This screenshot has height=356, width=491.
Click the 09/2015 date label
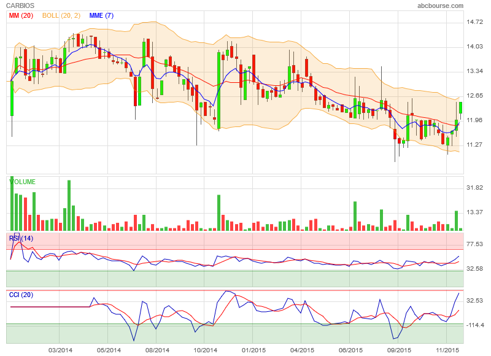[399, 350]
